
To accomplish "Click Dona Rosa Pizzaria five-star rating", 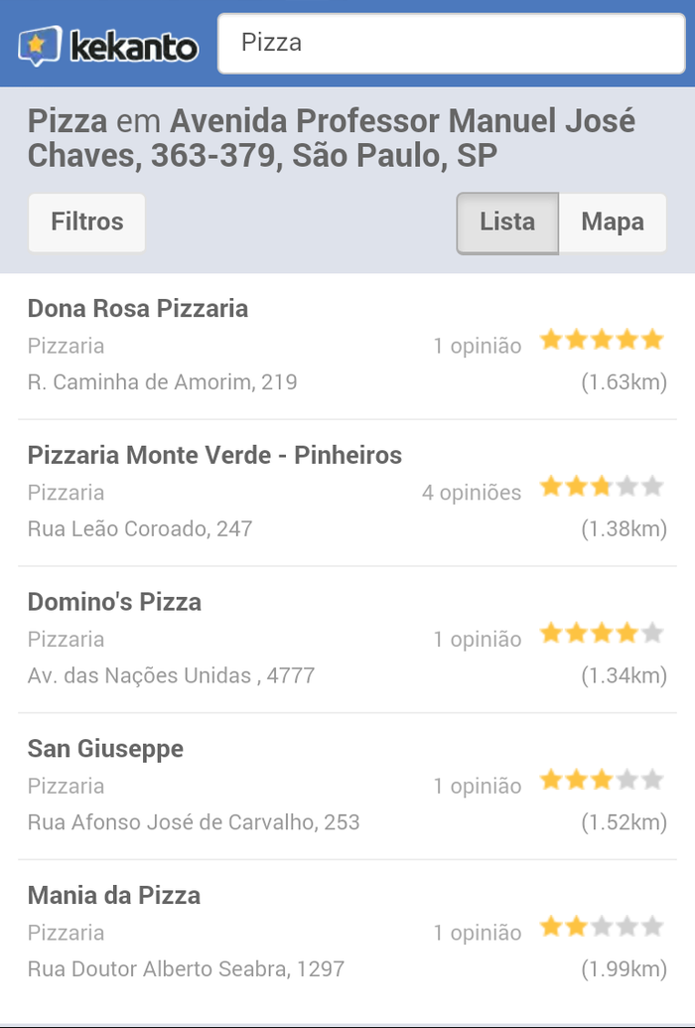I will pyautogui.click(x=601, y=341).
